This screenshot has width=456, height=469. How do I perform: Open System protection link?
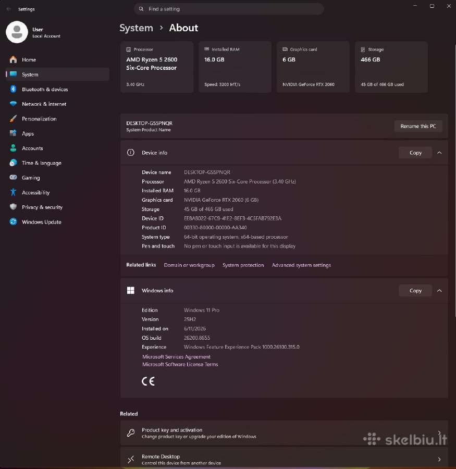(x=243, y=265)
